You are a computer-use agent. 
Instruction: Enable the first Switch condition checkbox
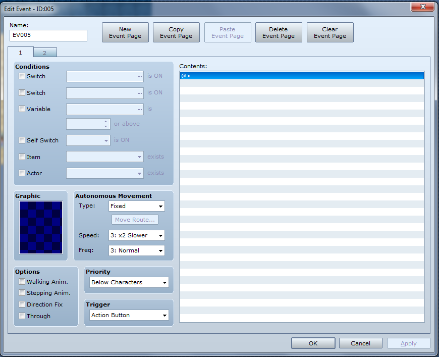click(22, 76)
